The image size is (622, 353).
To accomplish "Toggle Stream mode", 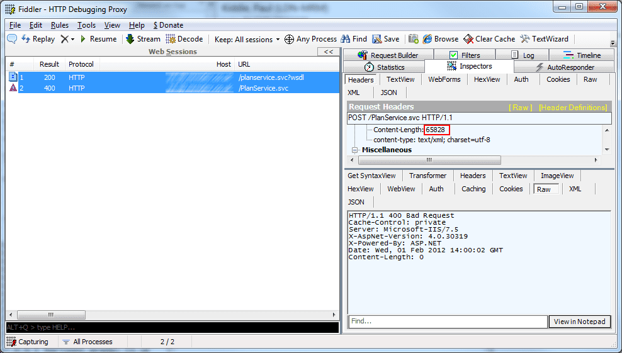I will click(x=143, y=39).
